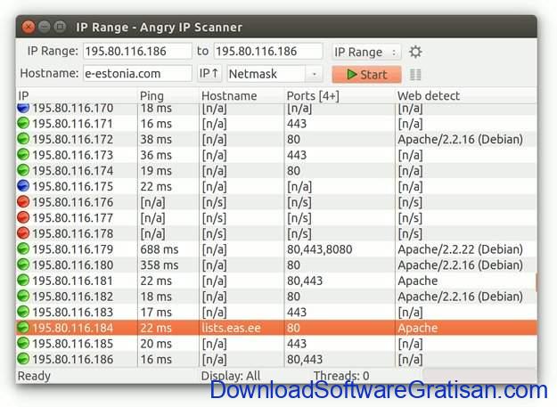Click the Start scan button
This screenshot has height=407, width=557.
(x=366, y=75)
